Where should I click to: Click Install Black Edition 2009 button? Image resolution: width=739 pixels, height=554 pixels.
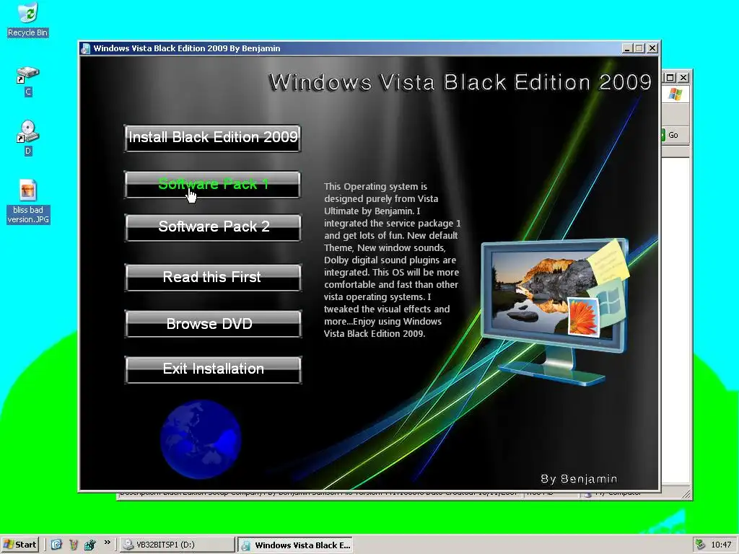tap(213, 138)
